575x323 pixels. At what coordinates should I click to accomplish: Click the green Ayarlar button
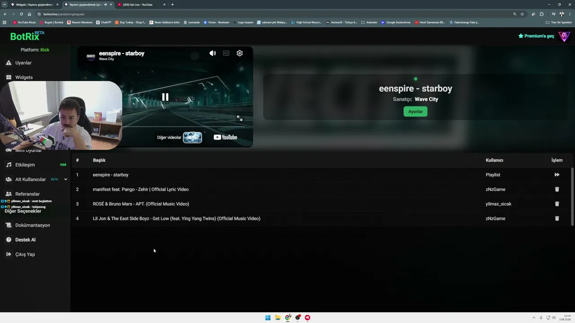(416, 111)
